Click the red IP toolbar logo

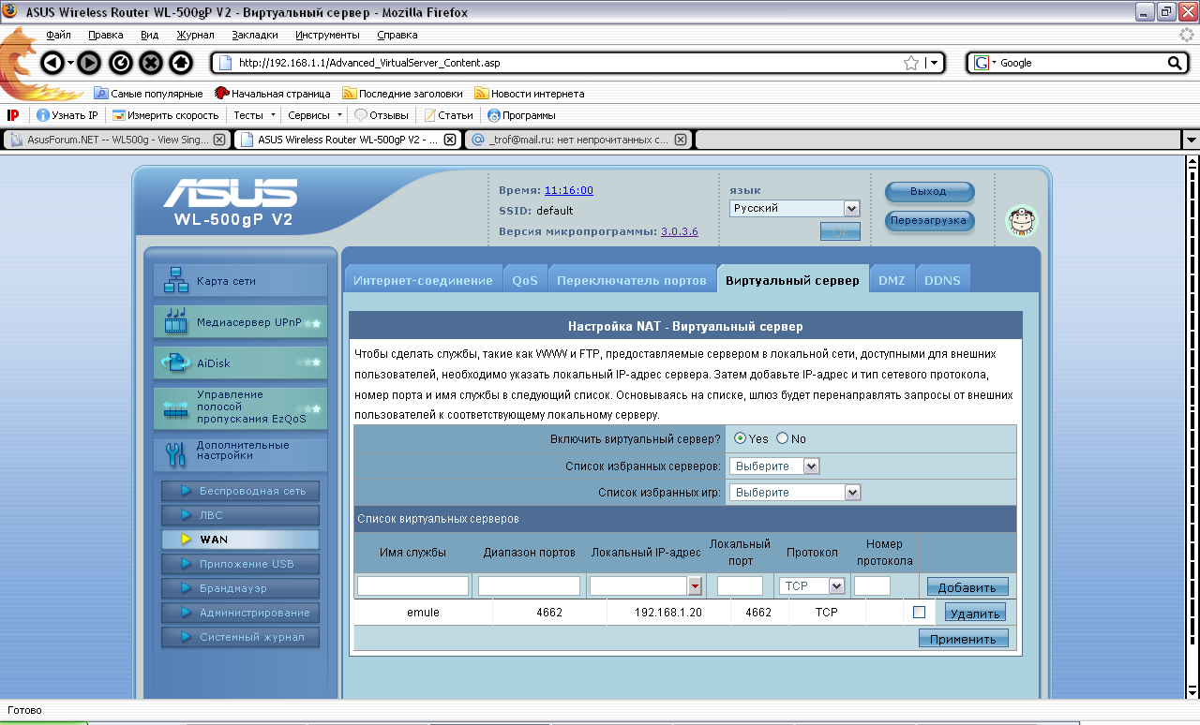pos(13,115)
